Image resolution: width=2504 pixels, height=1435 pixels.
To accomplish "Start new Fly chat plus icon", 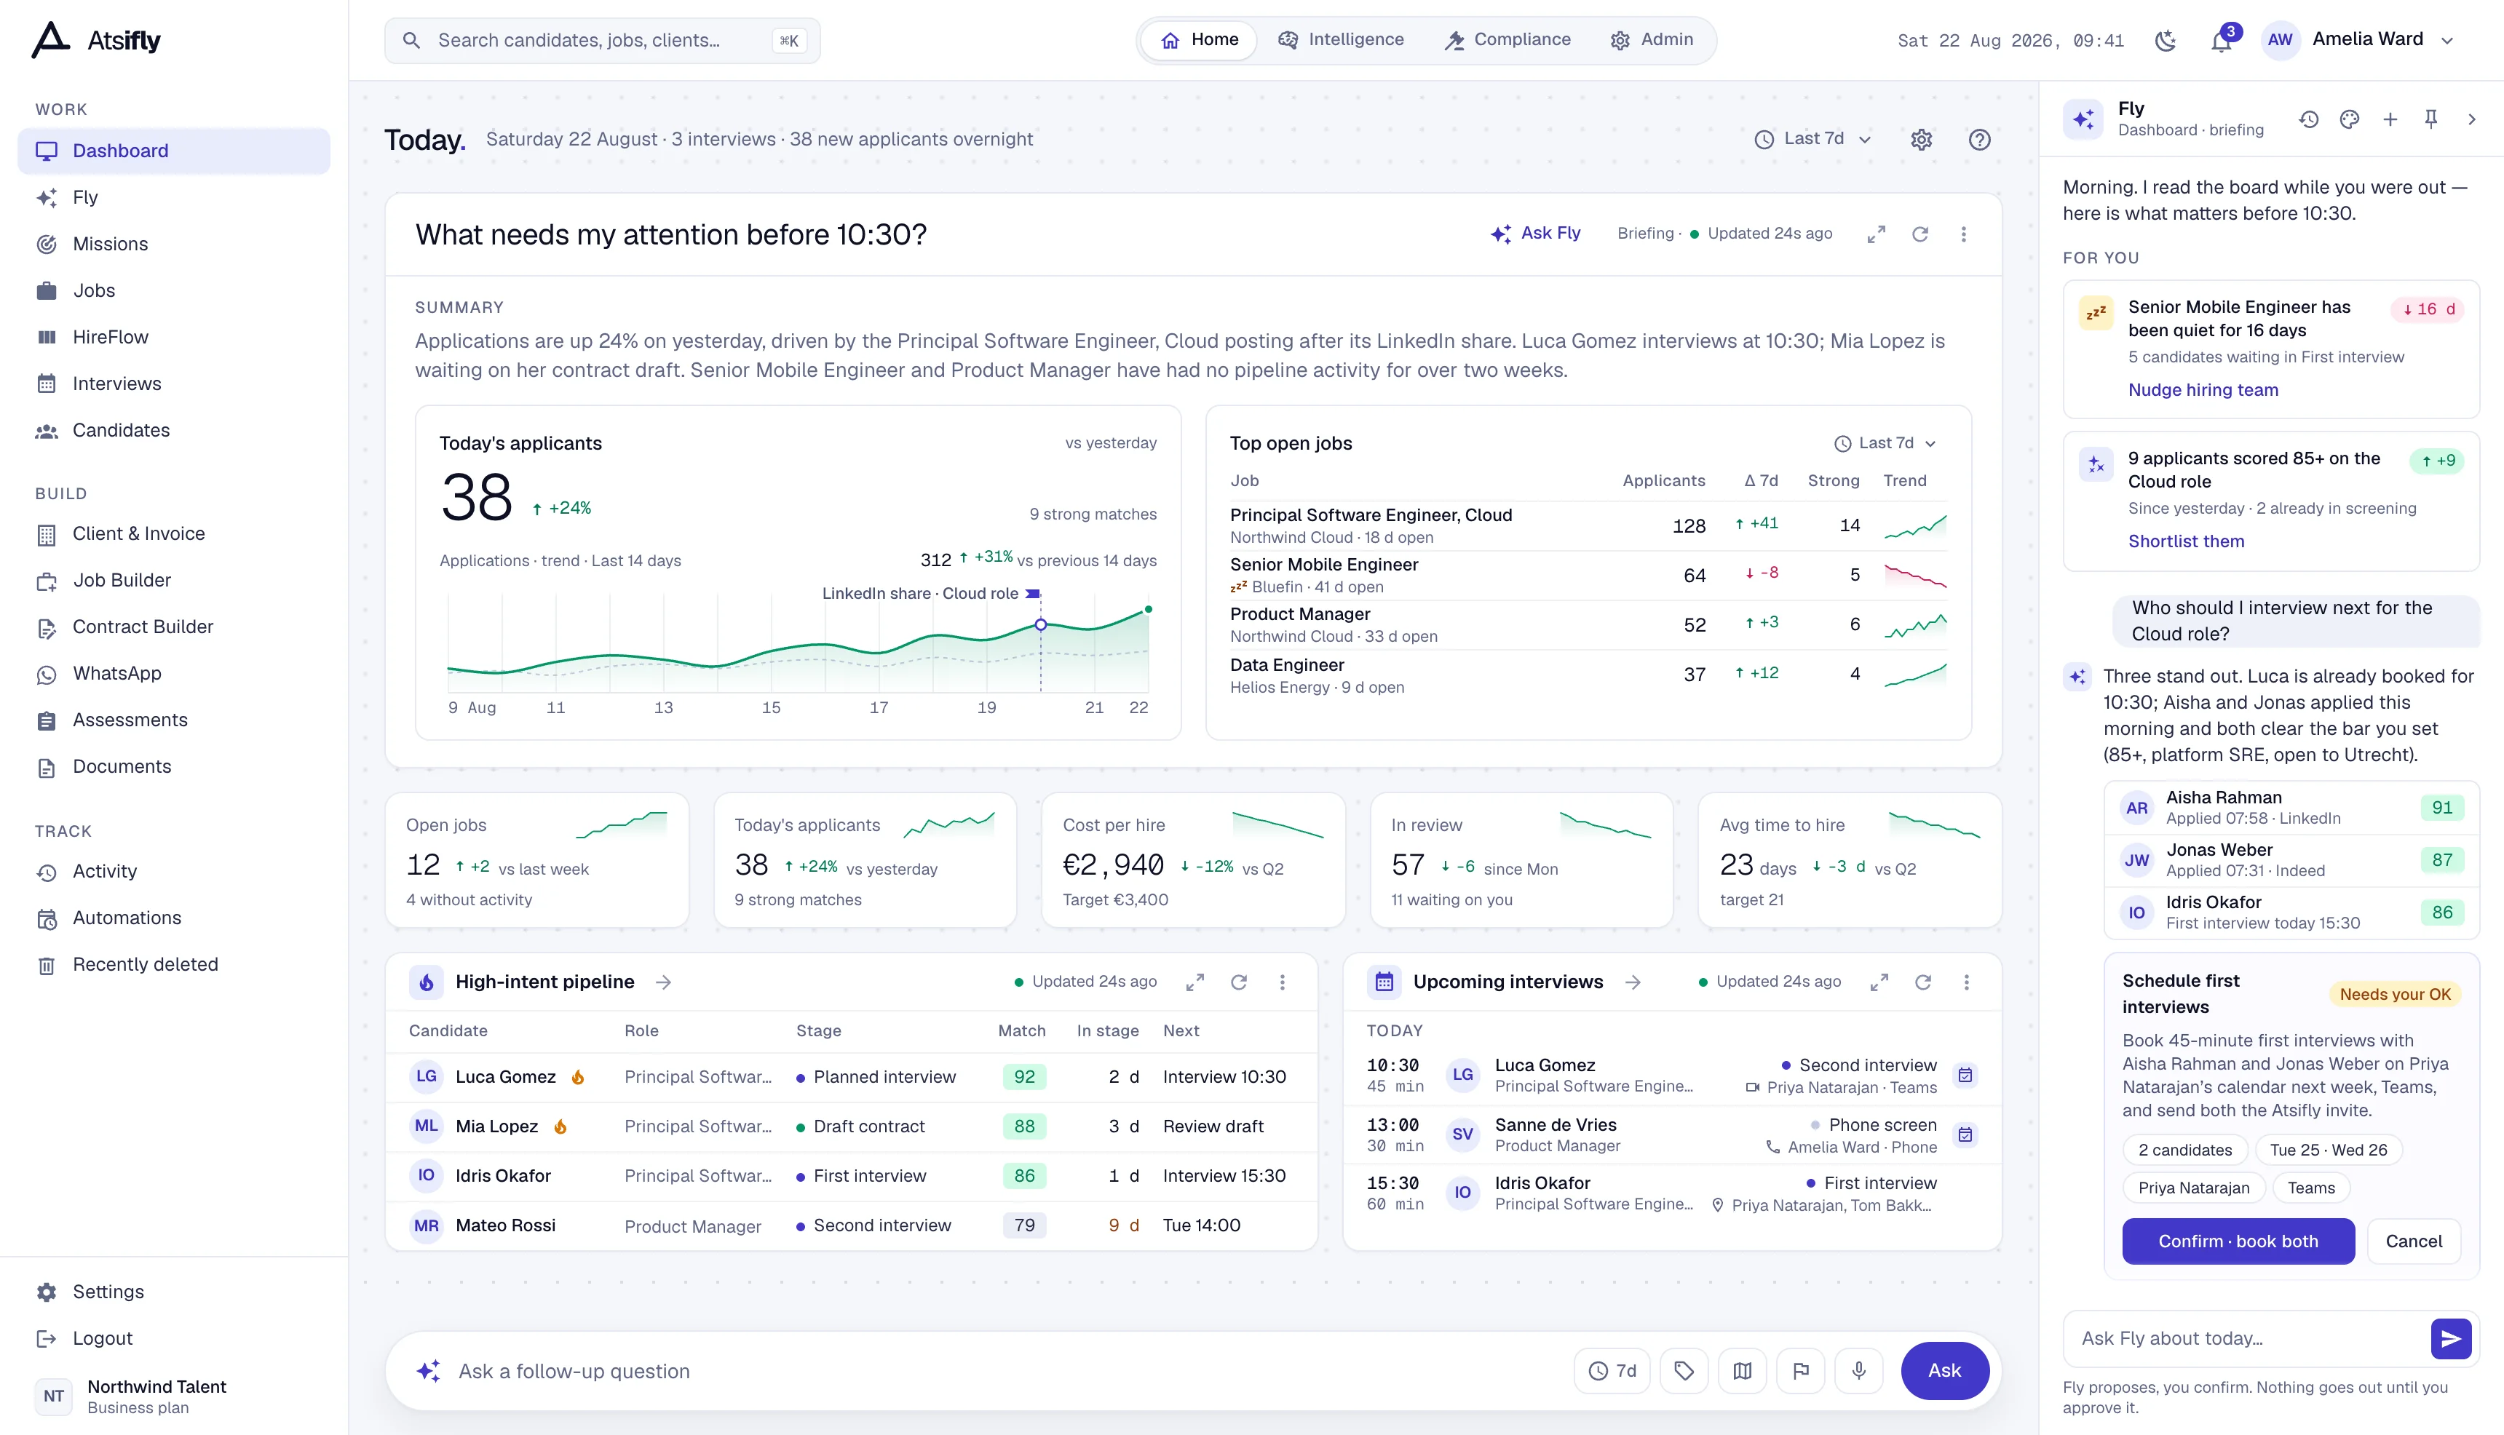I will [2390, 119].
